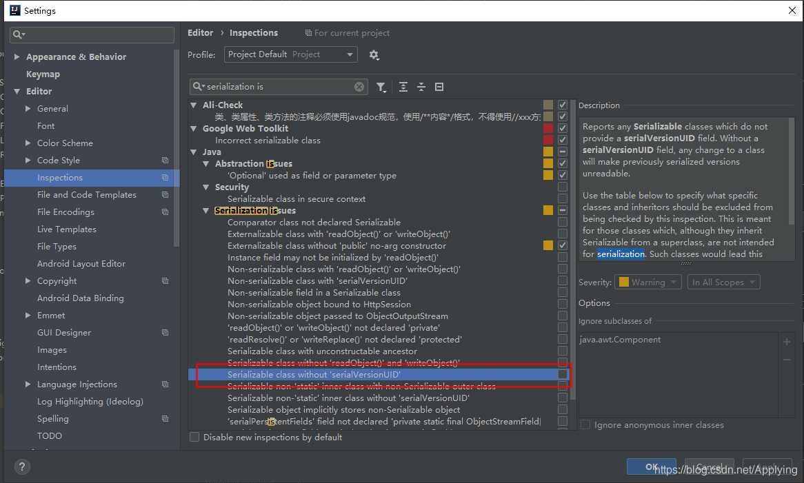804x483 pixels.
Task: Uncheck Incorrect serializable class inspection
Action: [x=563, y=140]
